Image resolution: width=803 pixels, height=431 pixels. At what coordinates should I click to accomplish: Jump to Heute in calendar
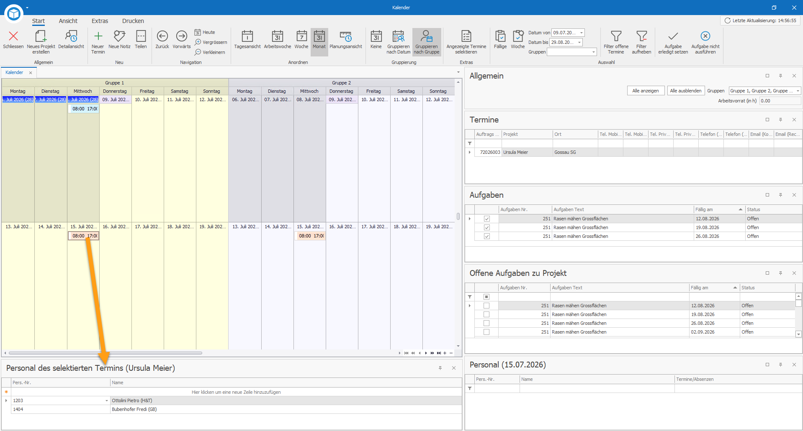205,32
